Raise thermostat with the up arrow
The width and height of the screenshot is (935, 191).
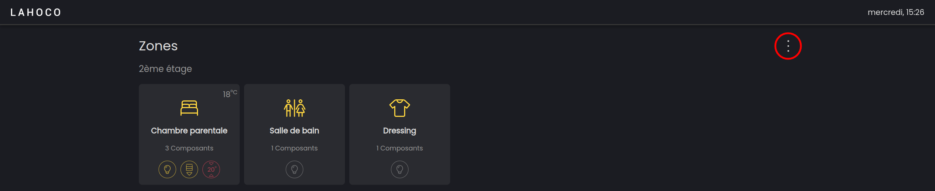tap(211, 176)
